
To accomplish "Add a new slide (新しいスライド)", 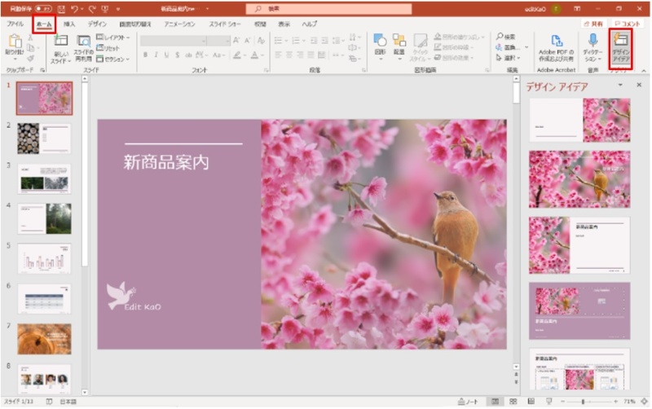I will 60,50.
